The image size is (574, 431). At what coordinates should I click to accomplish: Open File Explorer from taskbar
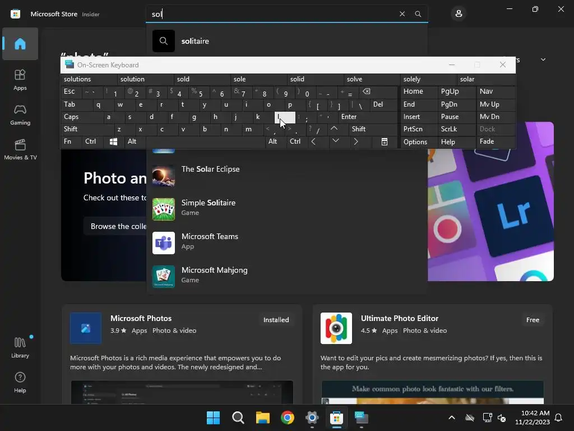pyautogui.click(x=262, y=418)
